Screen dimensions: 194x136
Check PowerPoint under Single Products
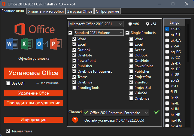point(131,66)
